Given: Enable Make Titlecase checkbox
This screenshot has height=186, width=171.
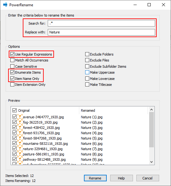Looking at the screenshot, I should tap(87, 85).
